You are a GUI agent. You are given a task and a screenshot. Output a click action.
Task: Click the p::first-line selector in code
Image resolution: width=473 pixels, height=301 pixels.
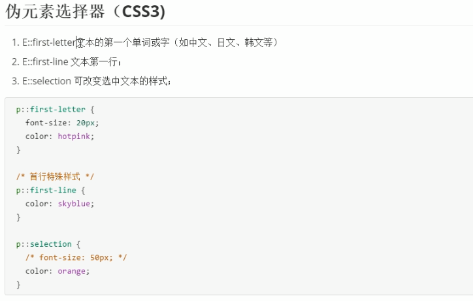46,190
